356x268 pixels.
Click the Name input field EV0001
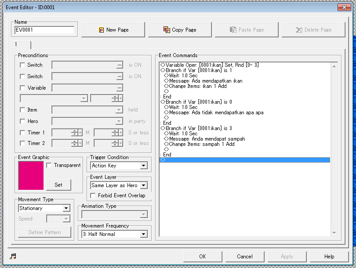coord(44,30)
